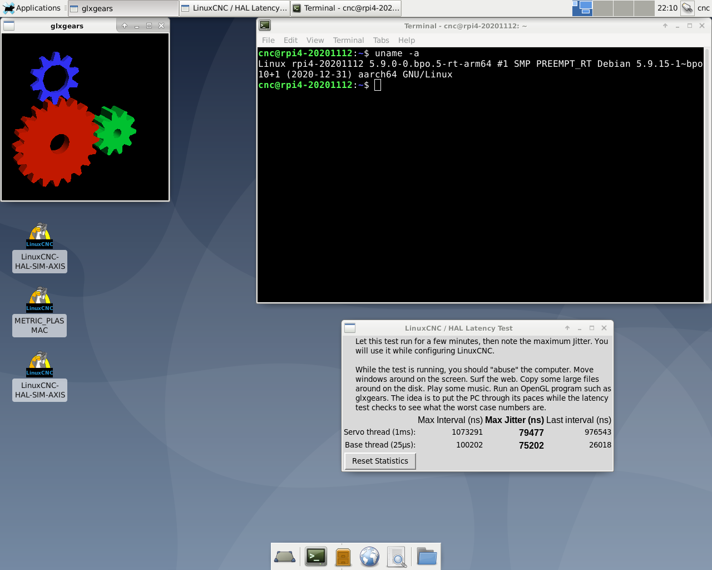Switch to Terminal taskbar button
The height and width of the screenshot is (570, 712).
(x=345, y=8)
